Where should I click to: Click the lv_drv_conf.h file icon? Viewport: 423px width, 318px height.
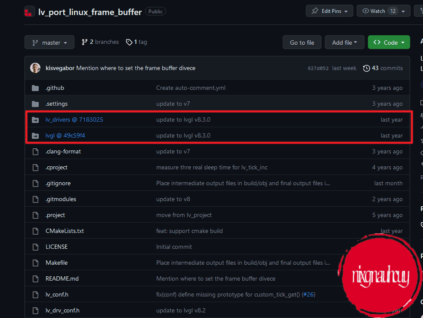[35, 310]
